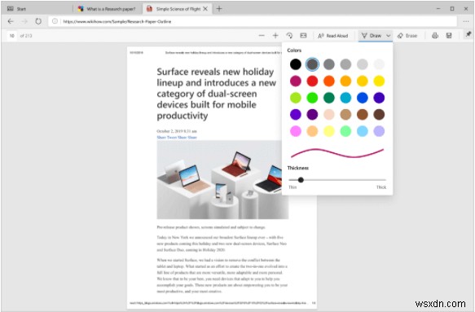The height and width of the screenshot is (312, 475).
Task: Open a new tab with plus button
Action: 219,9
